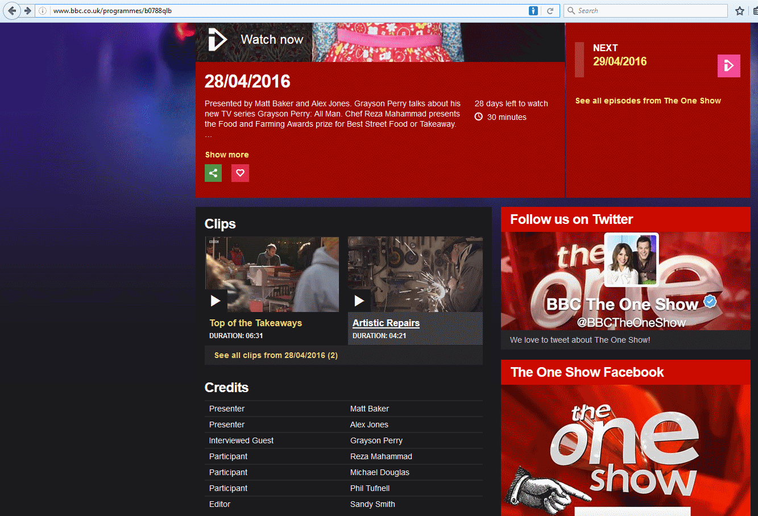
Task: Click the Interviewed Guest role label
Action: point(241,440)
